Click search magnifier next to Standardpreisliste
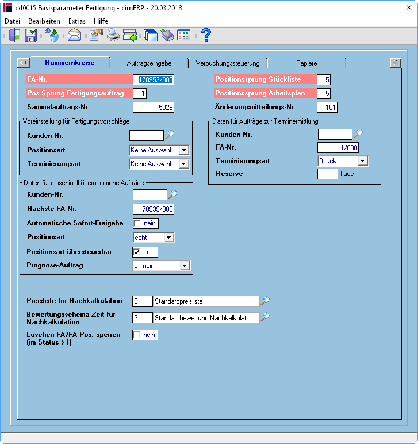Viewport: 418px width, 444px height. [265, 301]
